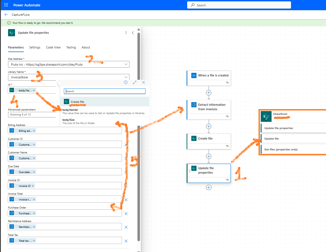Image resolution: width=326 pixels, height=252 pixels.
Task: Click the link icon on the Update file properties card
Action: pos(227,180)
